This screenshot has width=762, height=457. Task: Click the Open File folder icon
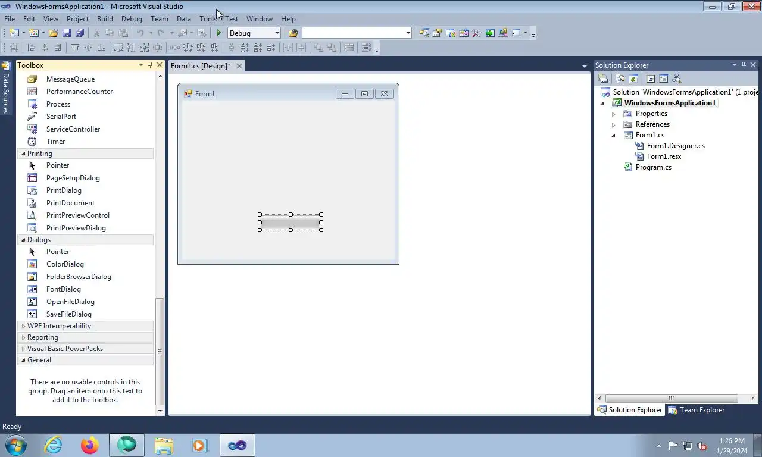click(x=53, y=33)
